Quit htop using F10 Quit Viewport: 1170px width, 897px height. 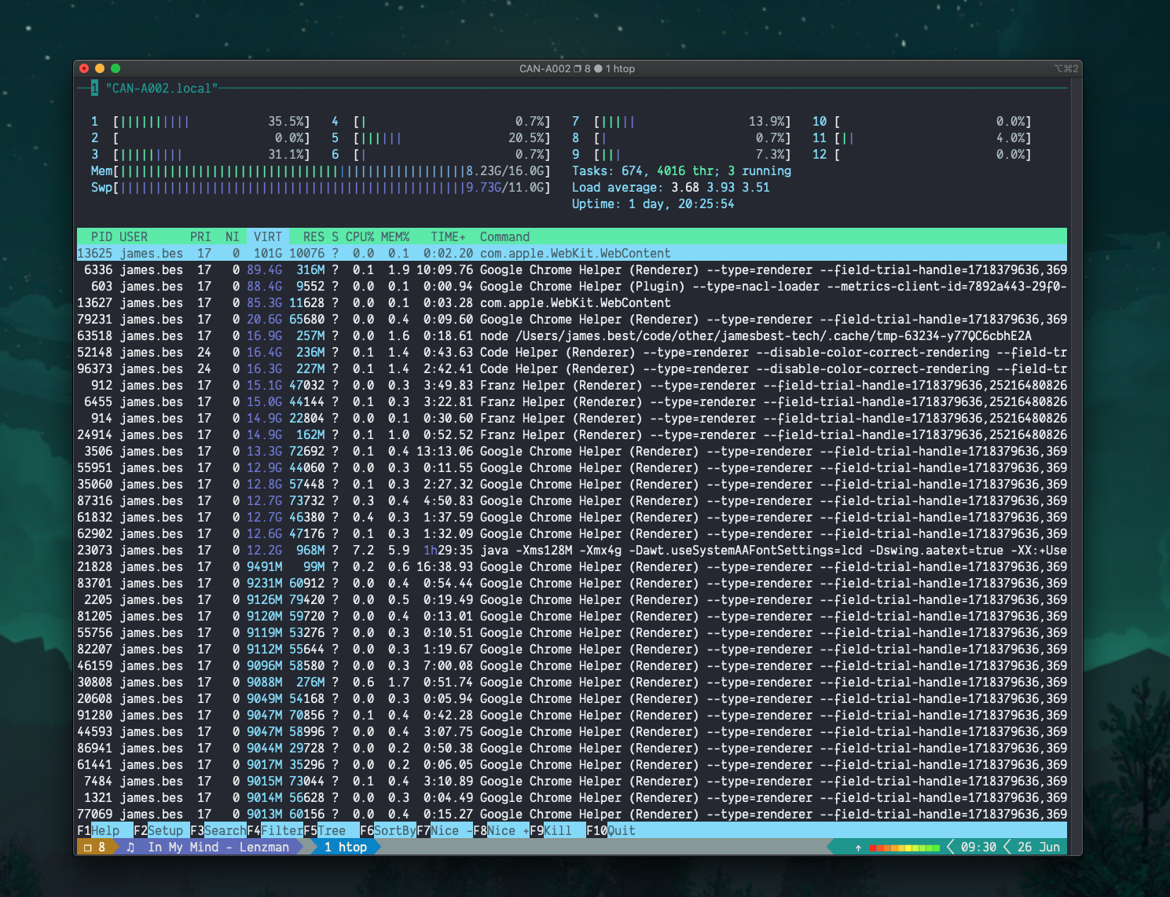click(x=611, y=830)
